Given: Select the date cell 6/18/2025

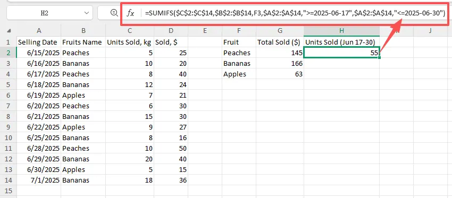Looking at the screenshot, I should [39, 85].
